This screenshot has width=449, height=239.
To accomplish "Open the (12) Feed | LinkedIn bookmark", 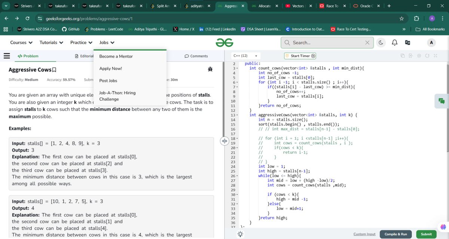I will [x=217, y=29].
